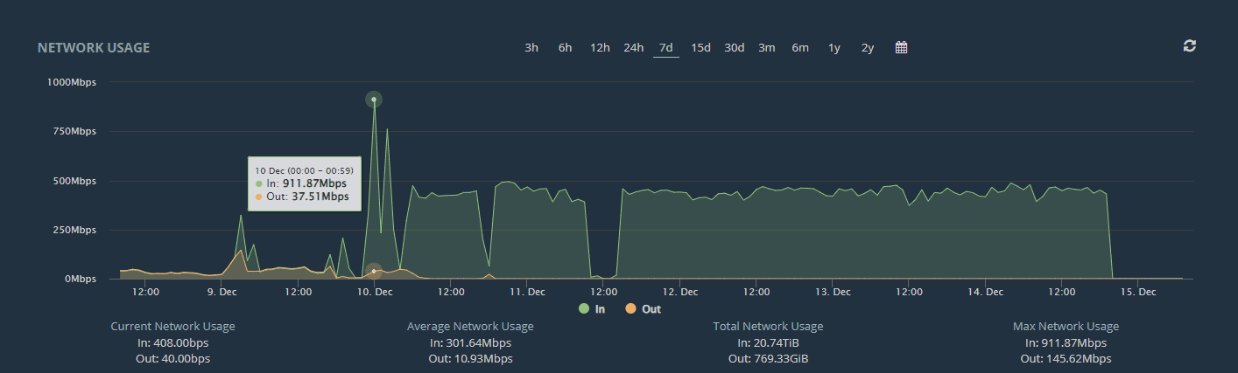
Task: Toggle the In series legend
Action: pyautogui.click(x=592, y=309)
